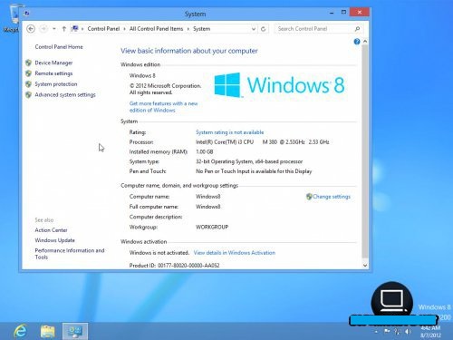Click the volume speaker tray icon
Image resolution: width=453 pixels, height=340 pixels.
(x=408, y=332)
